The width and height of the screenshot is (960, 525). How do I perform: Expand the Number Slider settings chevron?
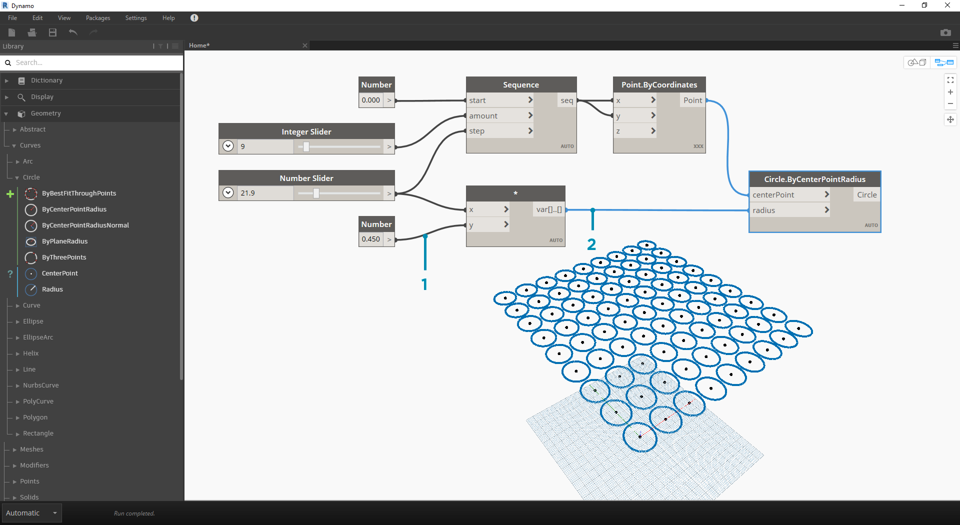pos(228,193)
